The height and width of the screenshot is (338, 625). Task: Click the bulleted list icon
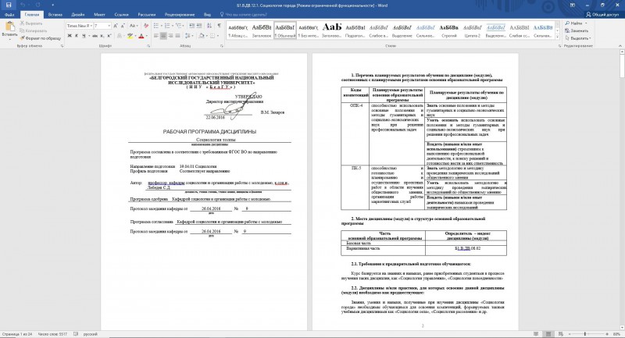[155, 26]
